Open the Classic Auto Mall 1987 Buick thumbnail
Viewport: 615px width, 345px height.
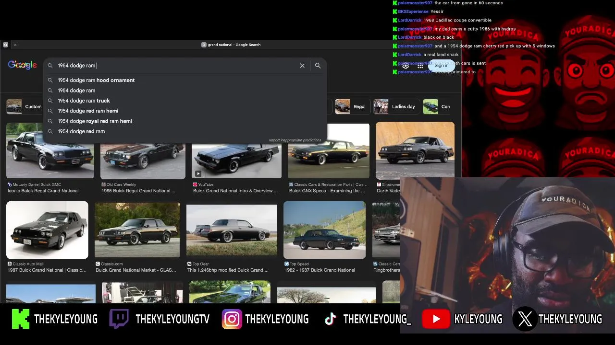pos(47,230)
